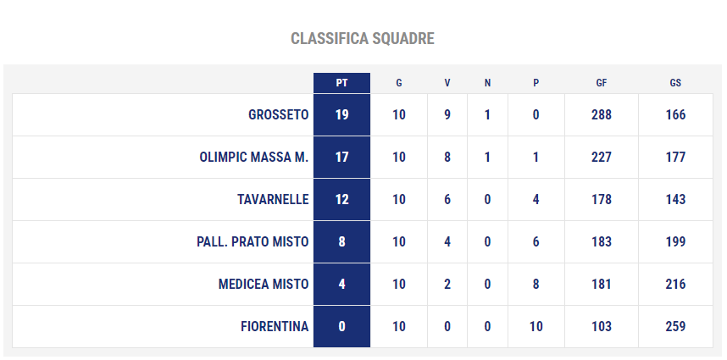Click Tavarnelle's 12 points cell
Screen dimensions: 727x360
[341, 199]
